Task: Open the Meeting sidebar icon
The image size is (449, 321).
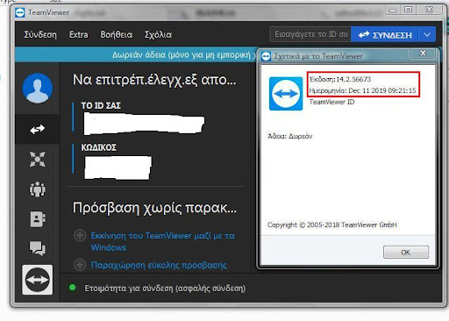Action: [x=38, y=189]
